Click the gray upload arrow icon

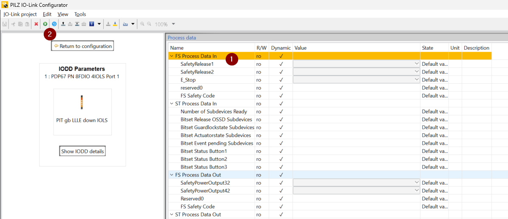pos(70,24)
